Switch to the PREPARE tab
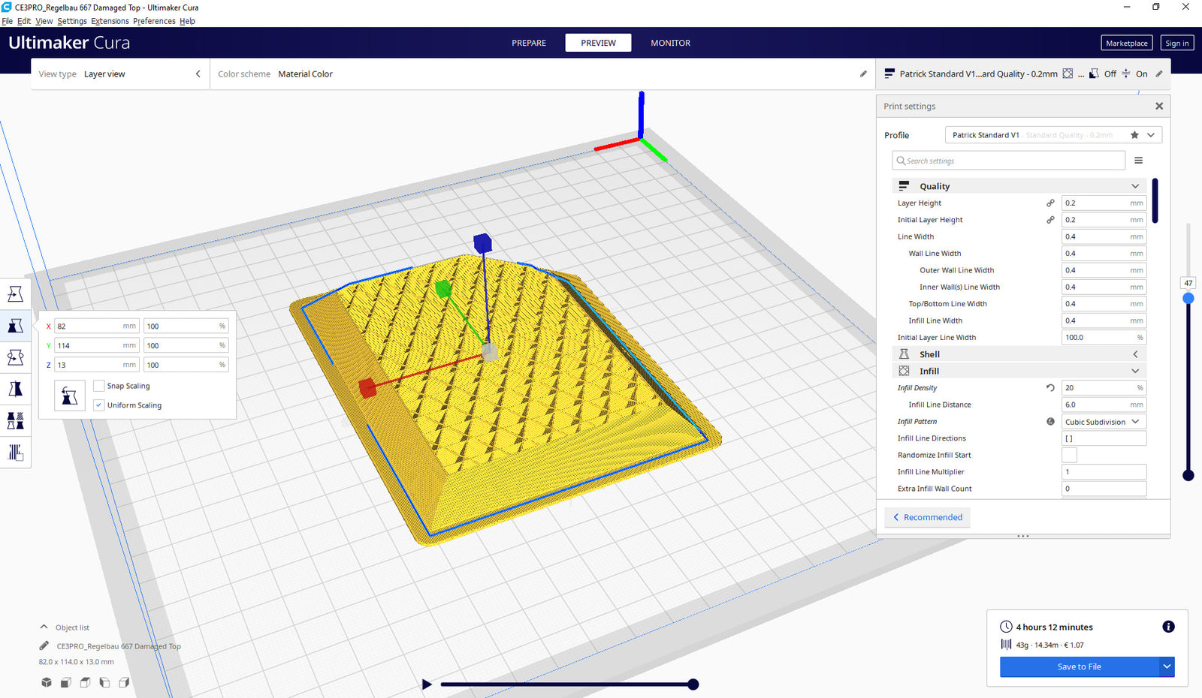1202x698 pixels. click(529, 43)
